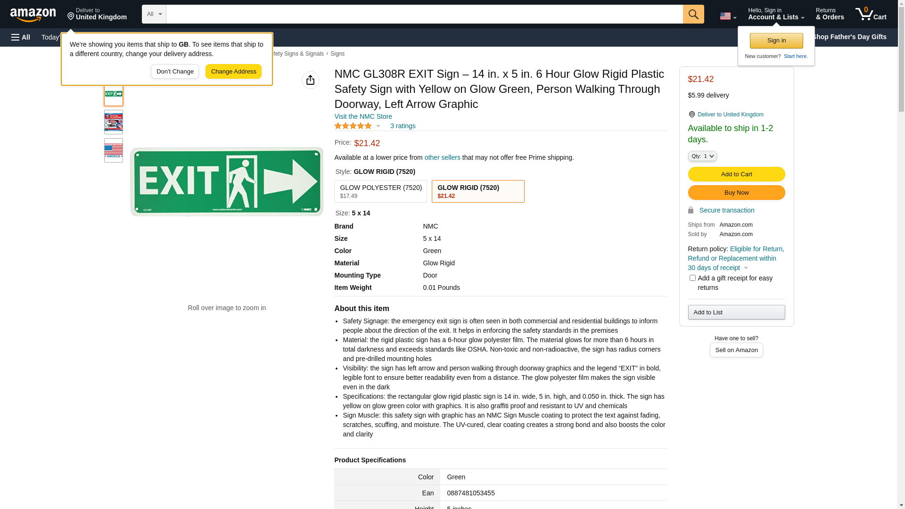Click the five-star rating icon
905x509 pixels.
coord(353,126)
